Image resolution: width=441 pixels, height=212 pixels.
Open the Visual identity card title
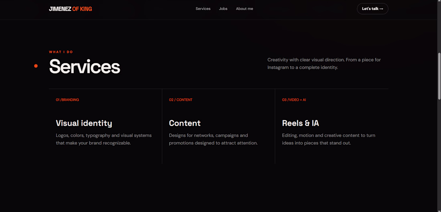pyautogui.click(x=84, y=123)
